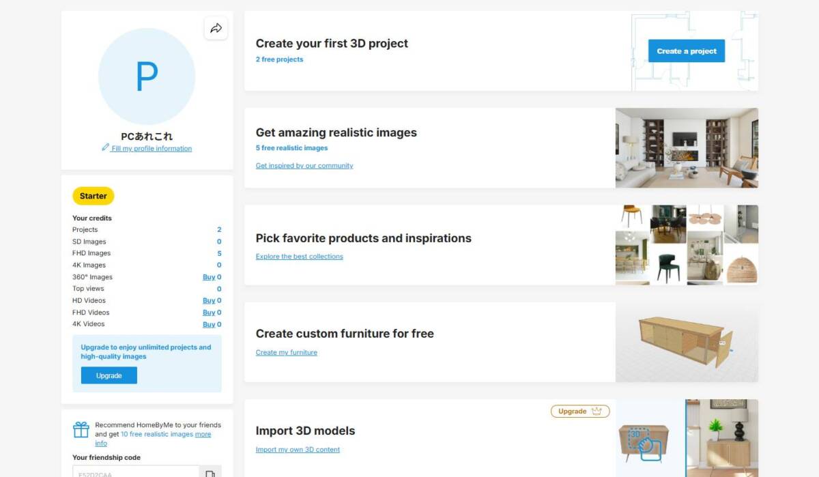Image resolution: width=819 pixels, height=477 pixels.
Task: Open Import my own 3D content link
Action: [x=298, y=450]
